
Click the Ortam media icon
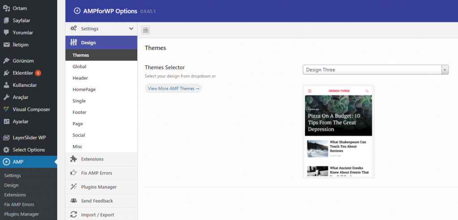coord(6,8)
